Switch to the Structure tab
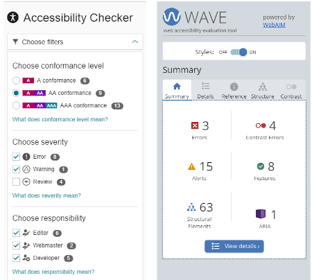312x280 pixels. [263, 90]
